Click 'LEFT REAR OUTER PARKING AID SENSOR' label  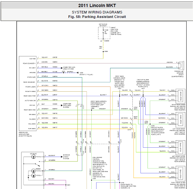(178, 157)
